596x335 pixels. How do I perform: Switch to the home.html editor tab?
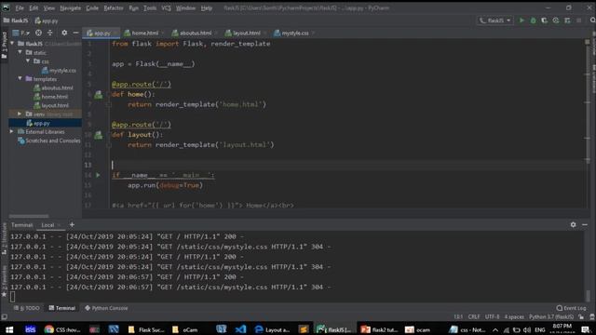[x=144, y=33]
